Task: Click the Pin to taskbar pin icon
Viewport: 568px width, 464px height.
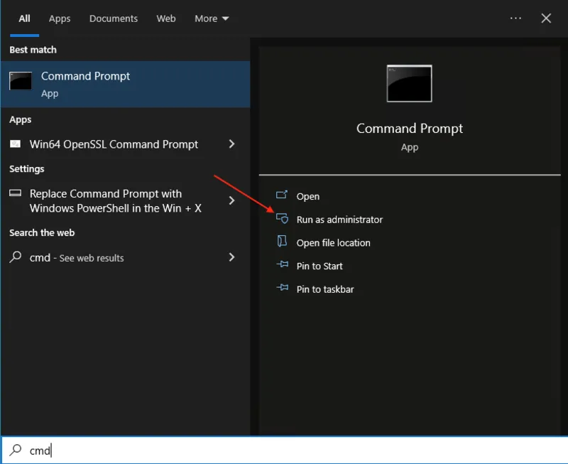Action: [282, 288]
